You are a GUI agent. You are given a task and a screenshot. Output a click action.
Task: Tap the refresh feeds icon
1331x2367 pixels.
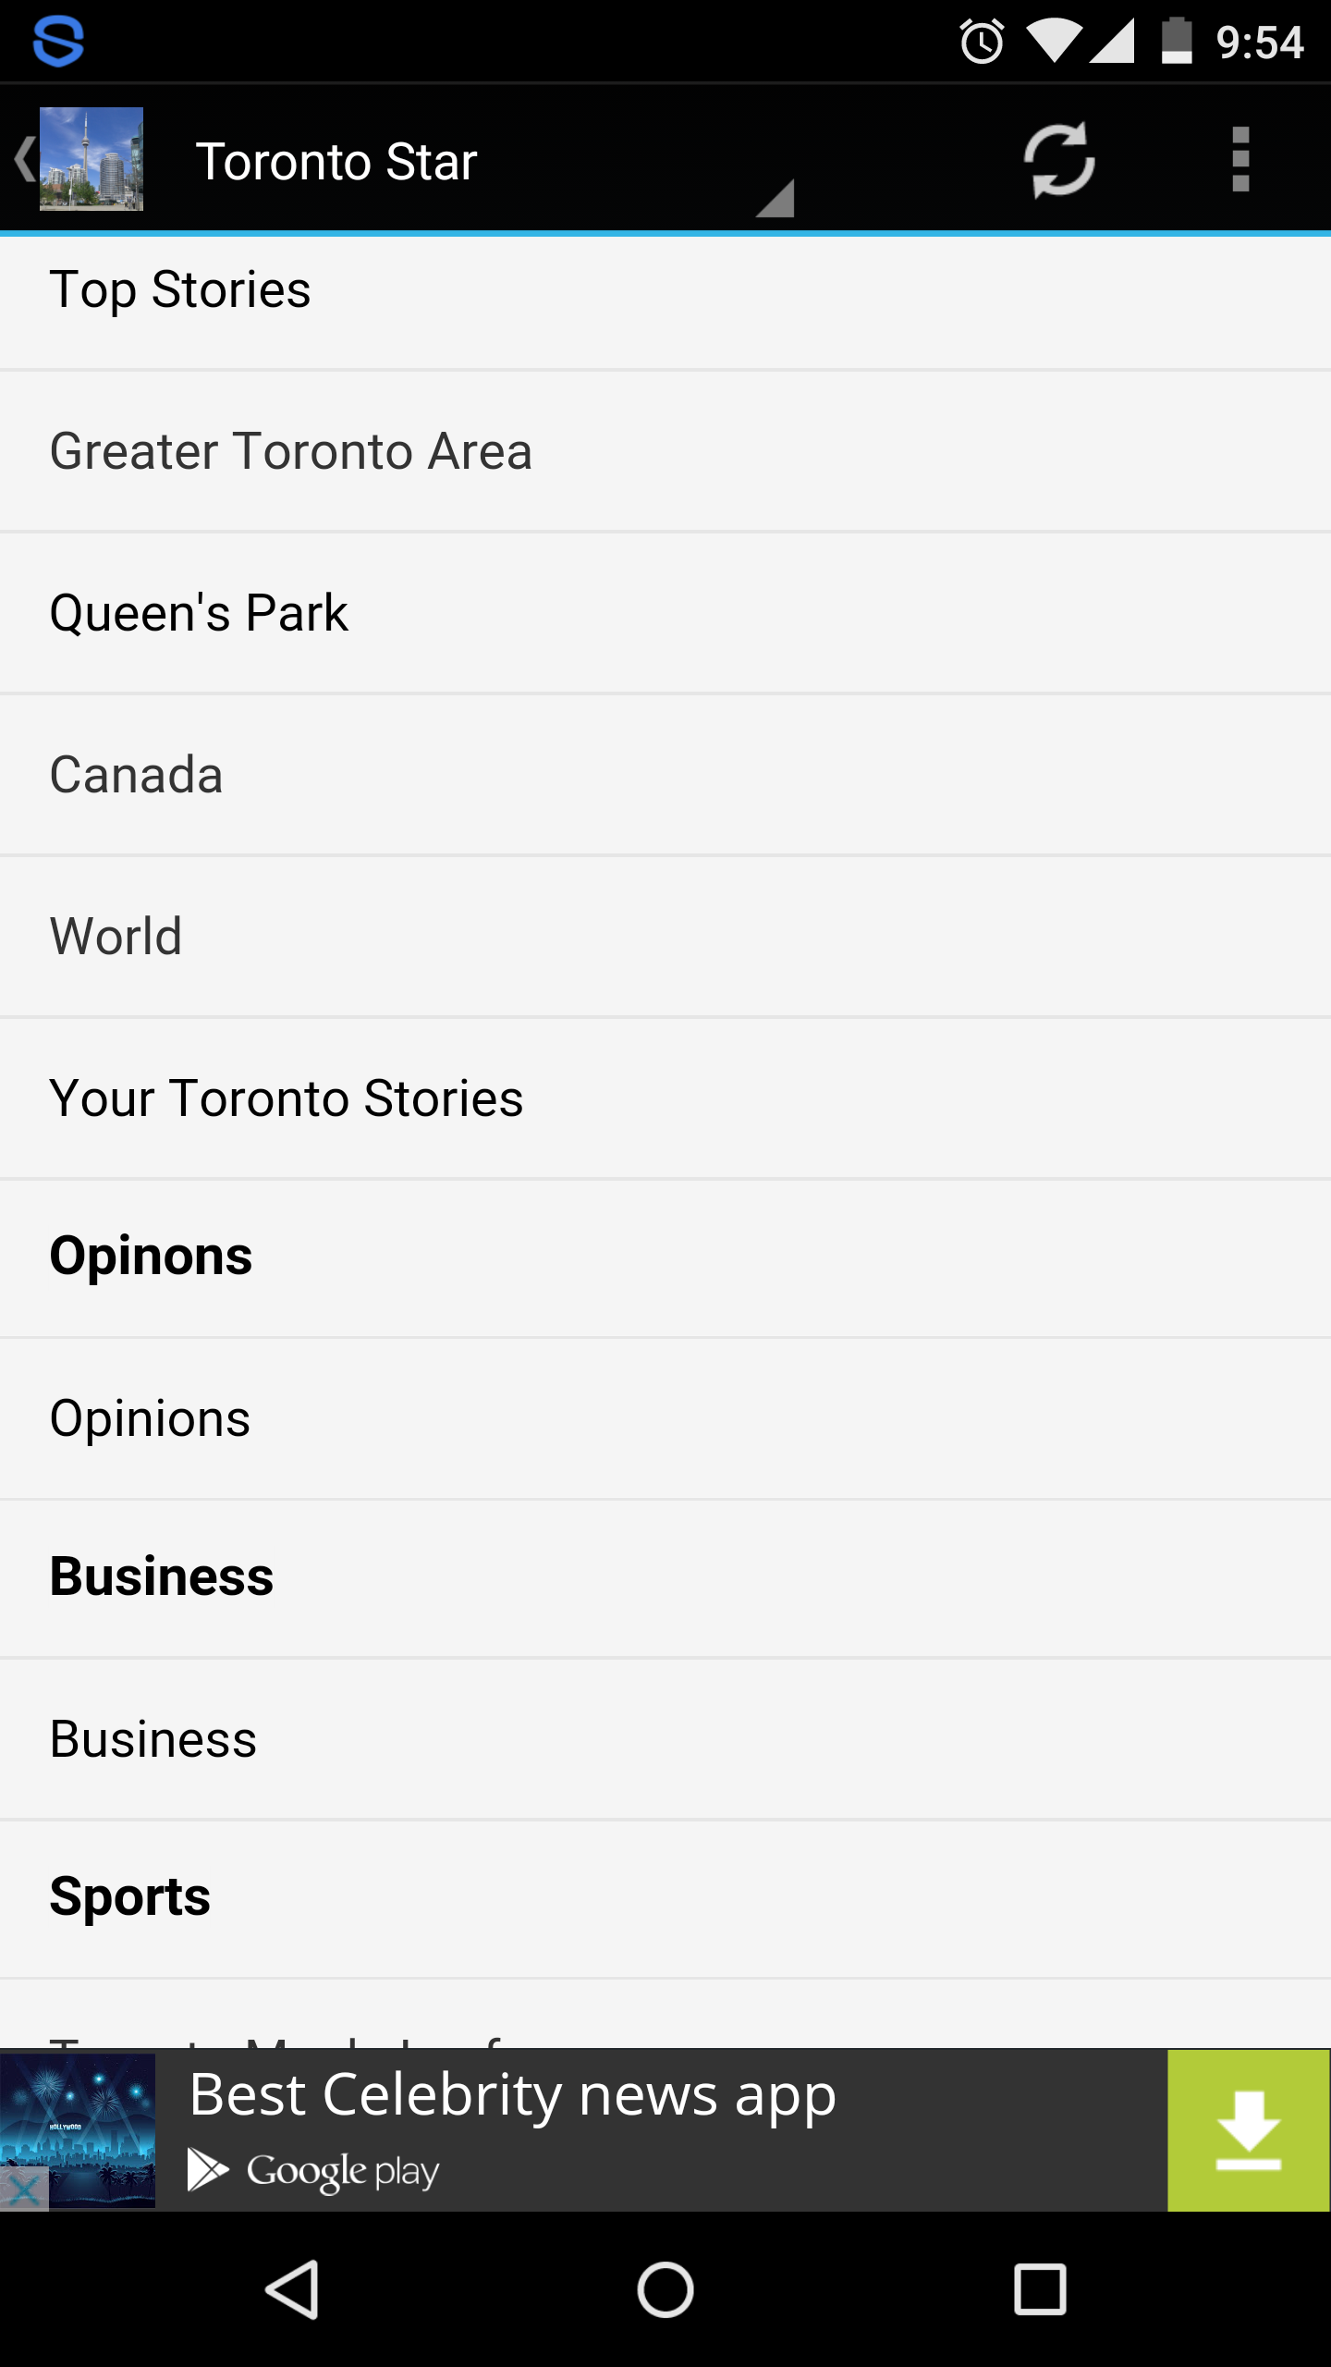tap(1059, 160)
